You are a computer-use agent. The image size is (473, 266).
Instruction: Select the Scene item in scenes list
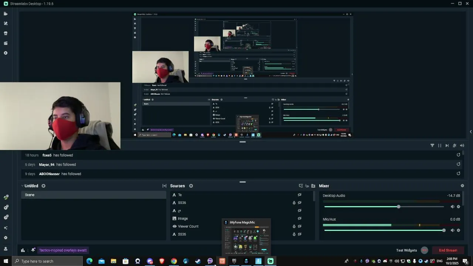[93, 195]
